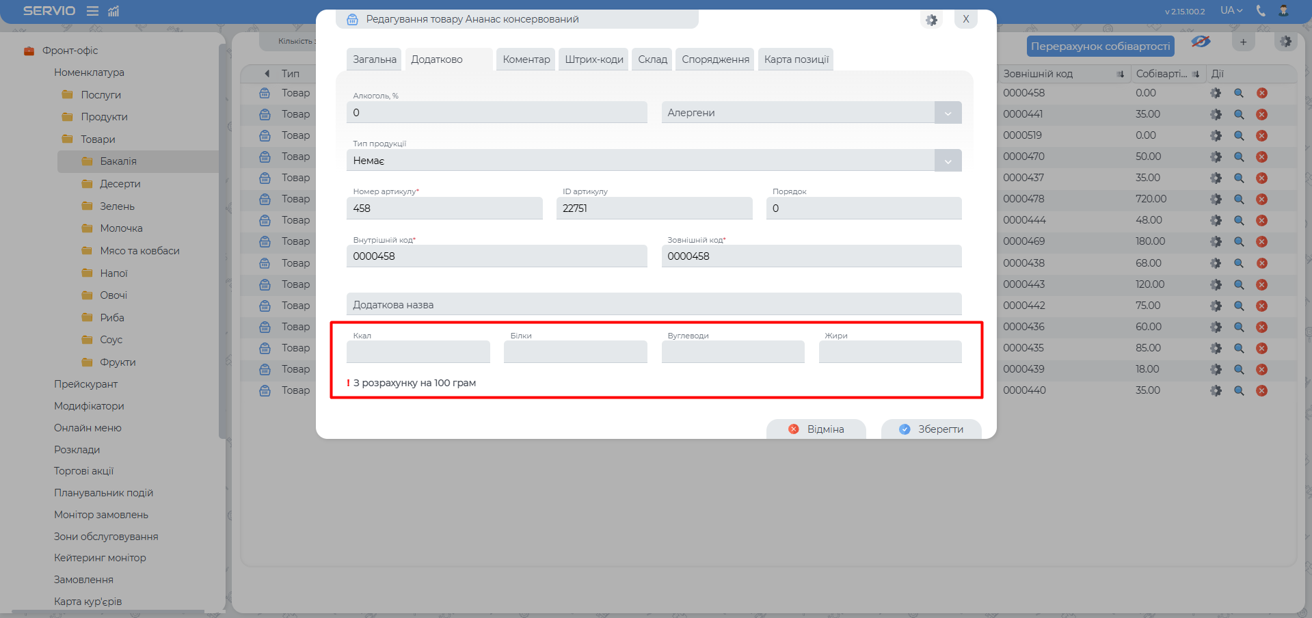
Task: Toggle the crossed-eye visibility icon
Action: 1201,42
